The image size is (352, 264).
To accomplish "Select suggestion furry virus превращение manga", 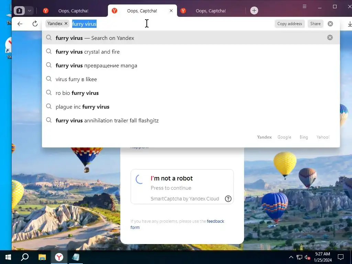I will [191, 65].
